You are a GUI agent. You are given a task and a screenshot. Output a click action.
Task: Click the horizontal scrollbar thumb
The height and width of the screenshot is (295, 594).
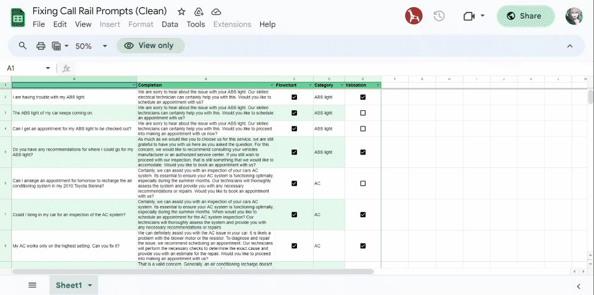tap(193, 271)
